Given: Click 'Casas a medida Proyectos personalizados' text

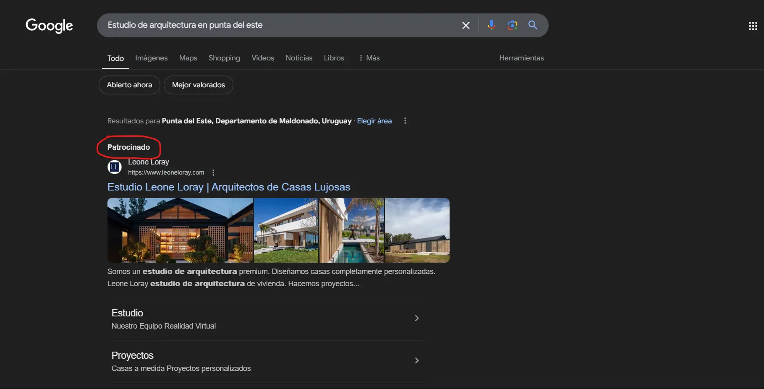Looking at the screenshot, I should pyautogui.click(x=181, y=368).
